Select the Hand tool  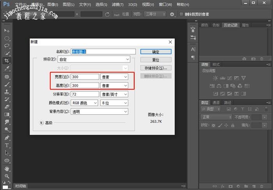7,169
